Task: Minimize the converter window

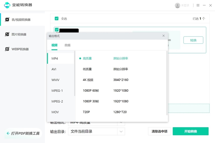Action: [204, 5]
